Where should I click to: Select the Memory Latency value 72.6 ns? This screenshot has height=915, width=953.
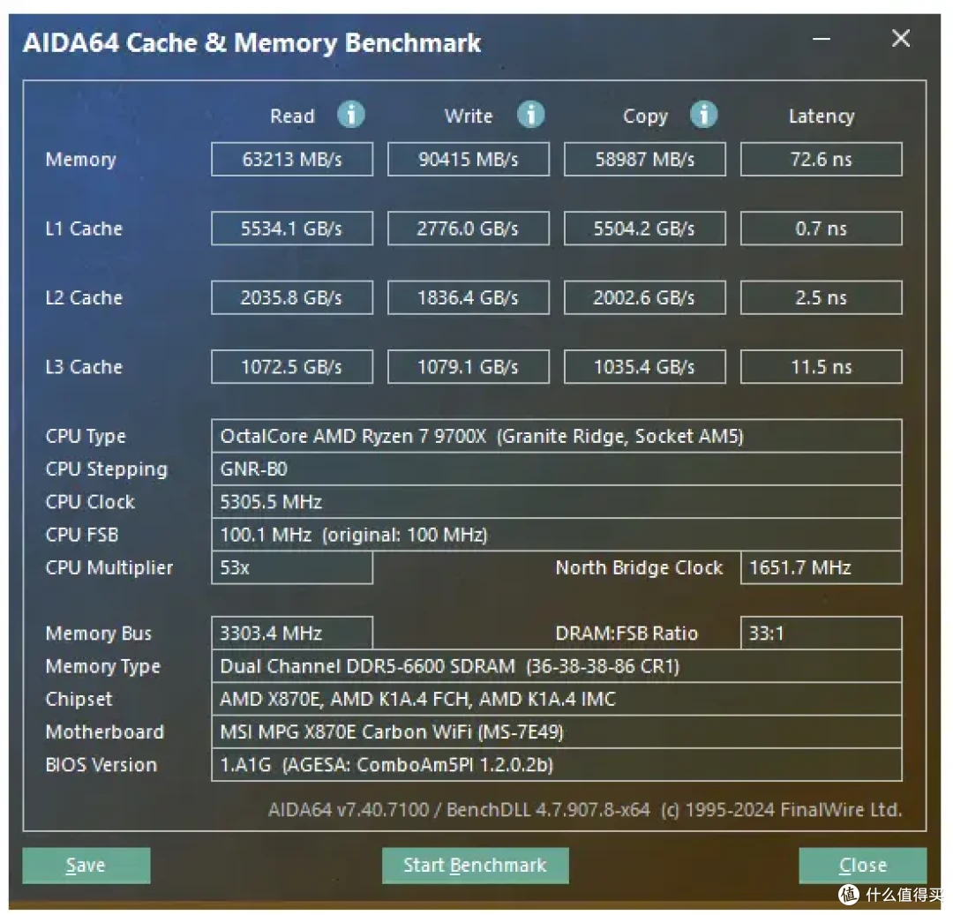point(822,159)
